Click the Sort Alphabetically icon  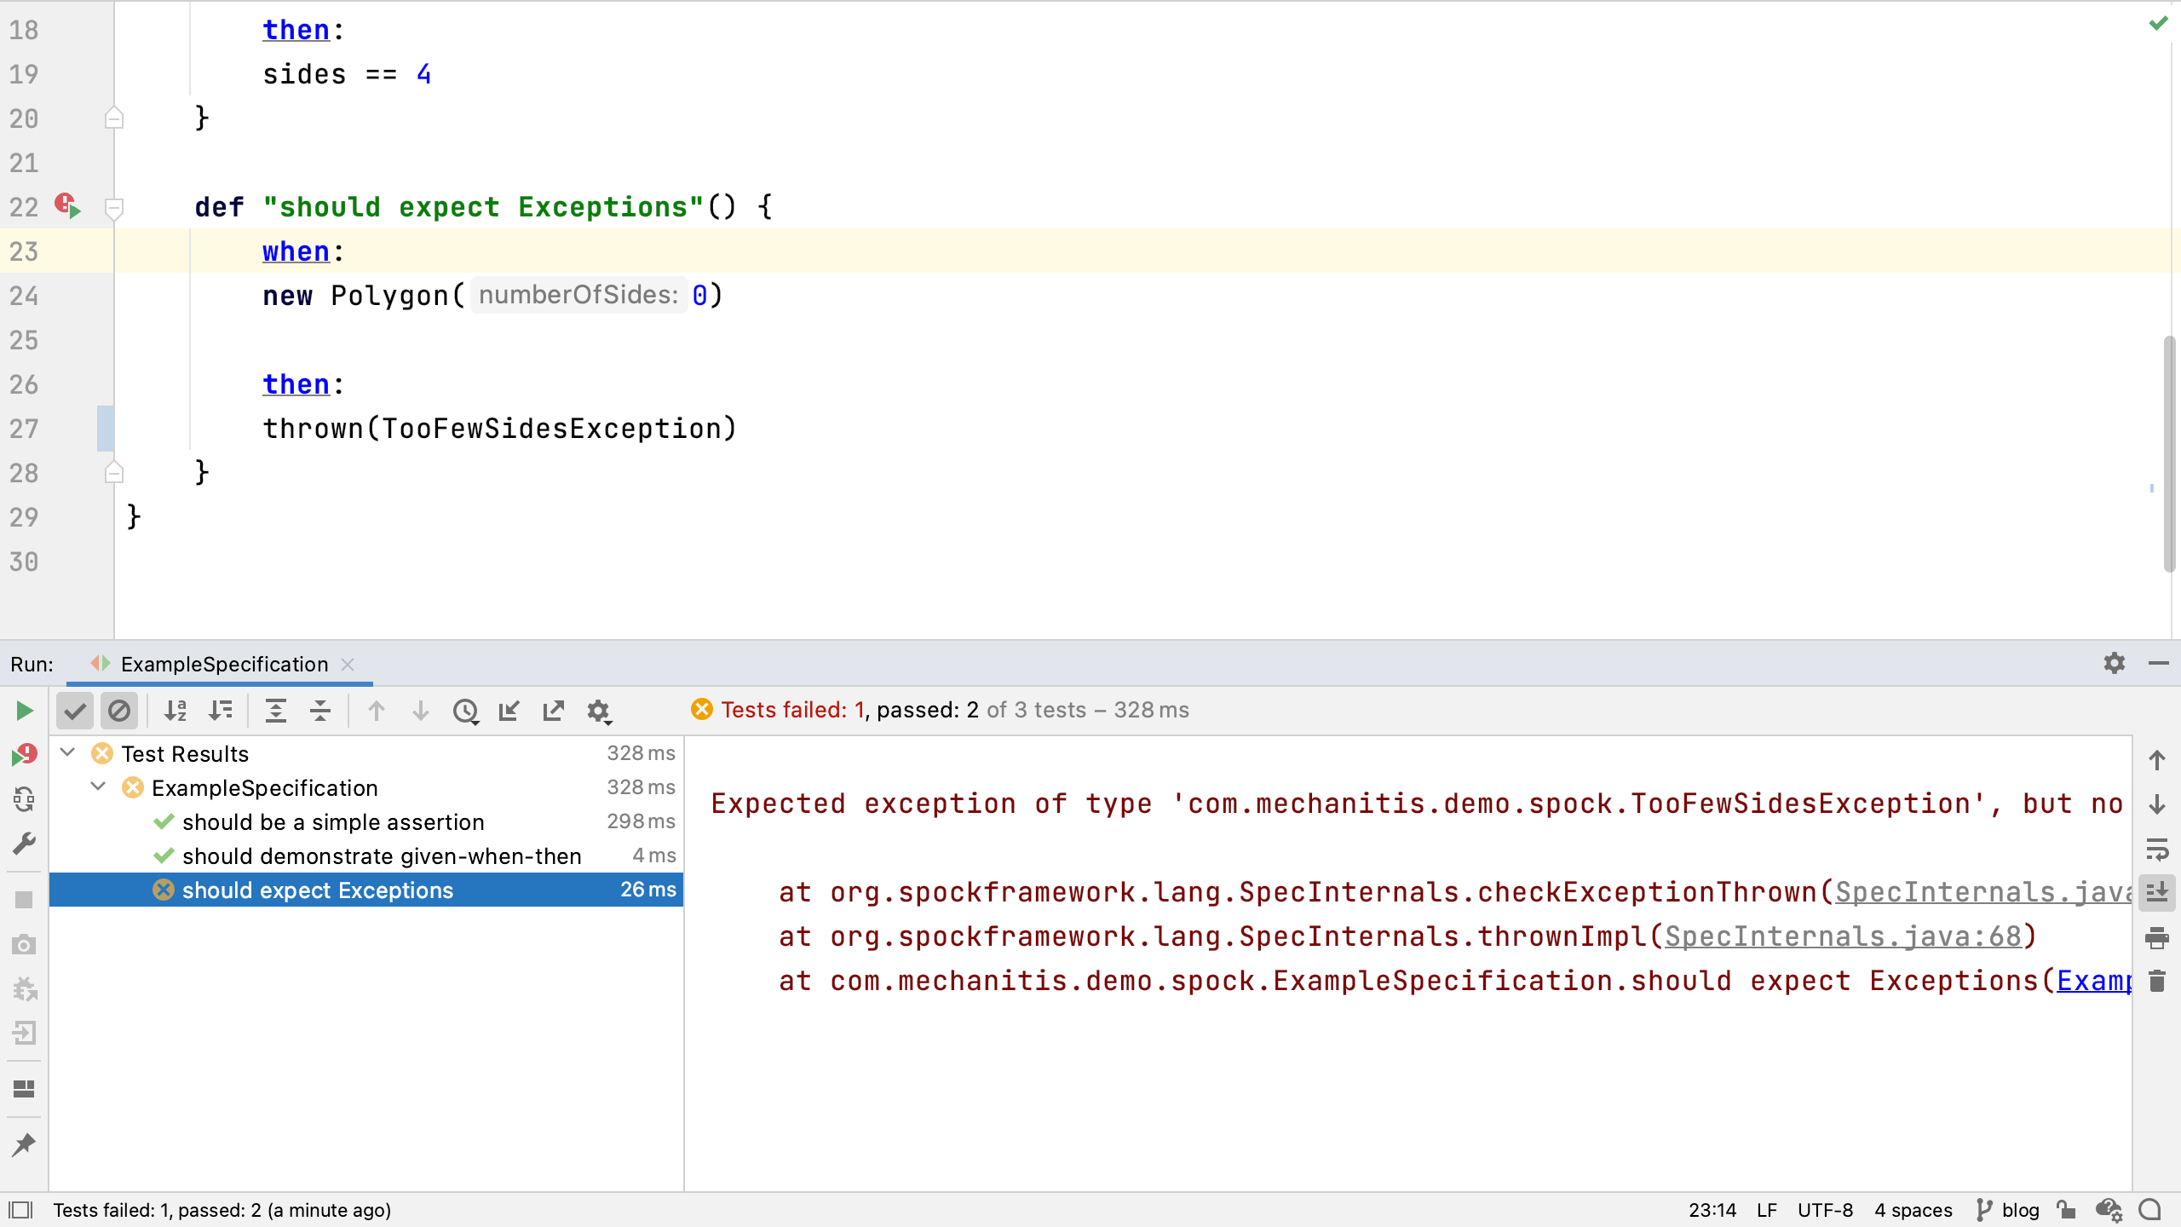tap(176, 711)
